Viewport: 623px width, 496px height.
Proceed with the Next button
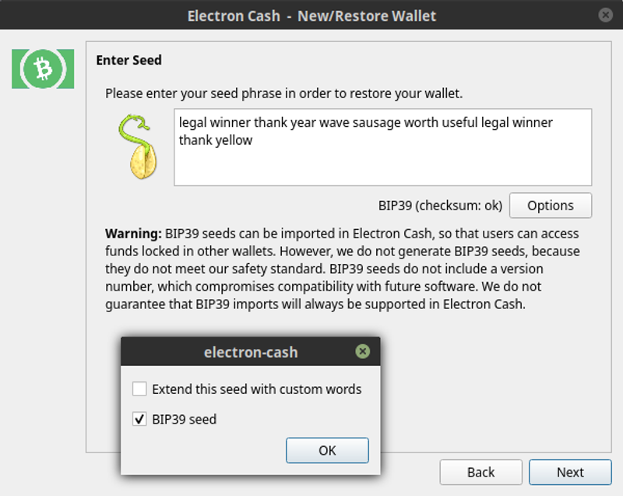tap(570, 472)
